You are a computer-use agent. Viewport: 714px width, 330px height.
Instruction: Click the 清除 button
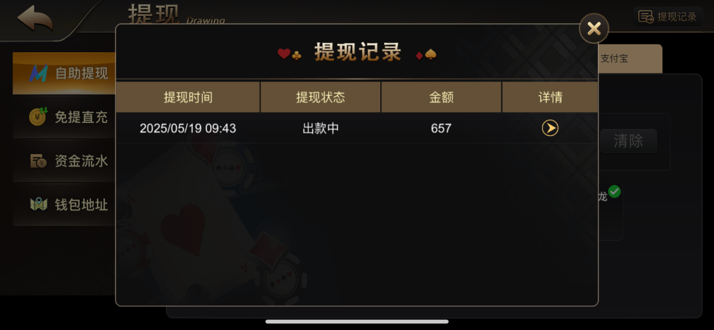pos(628,141)
